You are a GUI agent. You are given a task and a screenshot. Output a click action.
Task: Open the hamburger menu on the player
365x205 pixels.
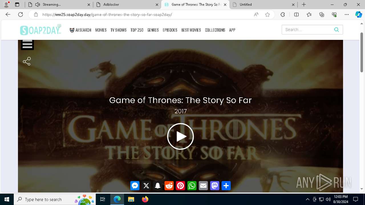click(x=27, y=45)
